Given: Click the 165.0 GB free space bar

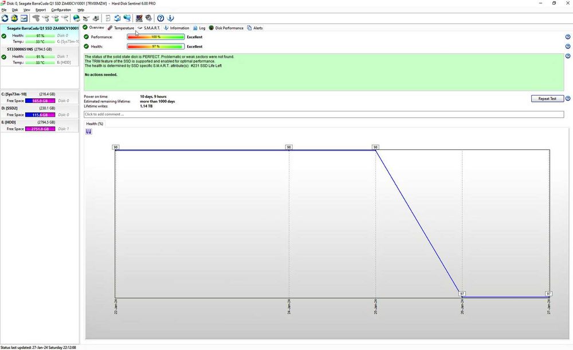Looking at the screenshot, I should point(40,101).
